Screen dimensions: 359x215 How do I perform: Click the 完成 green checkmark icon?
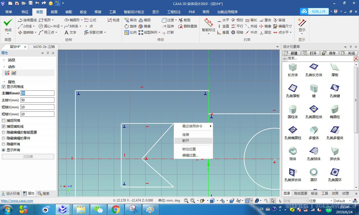coord(8,22)
